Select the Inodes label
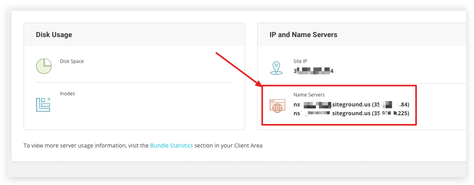 pyautogui.click(x=67, y=94)
